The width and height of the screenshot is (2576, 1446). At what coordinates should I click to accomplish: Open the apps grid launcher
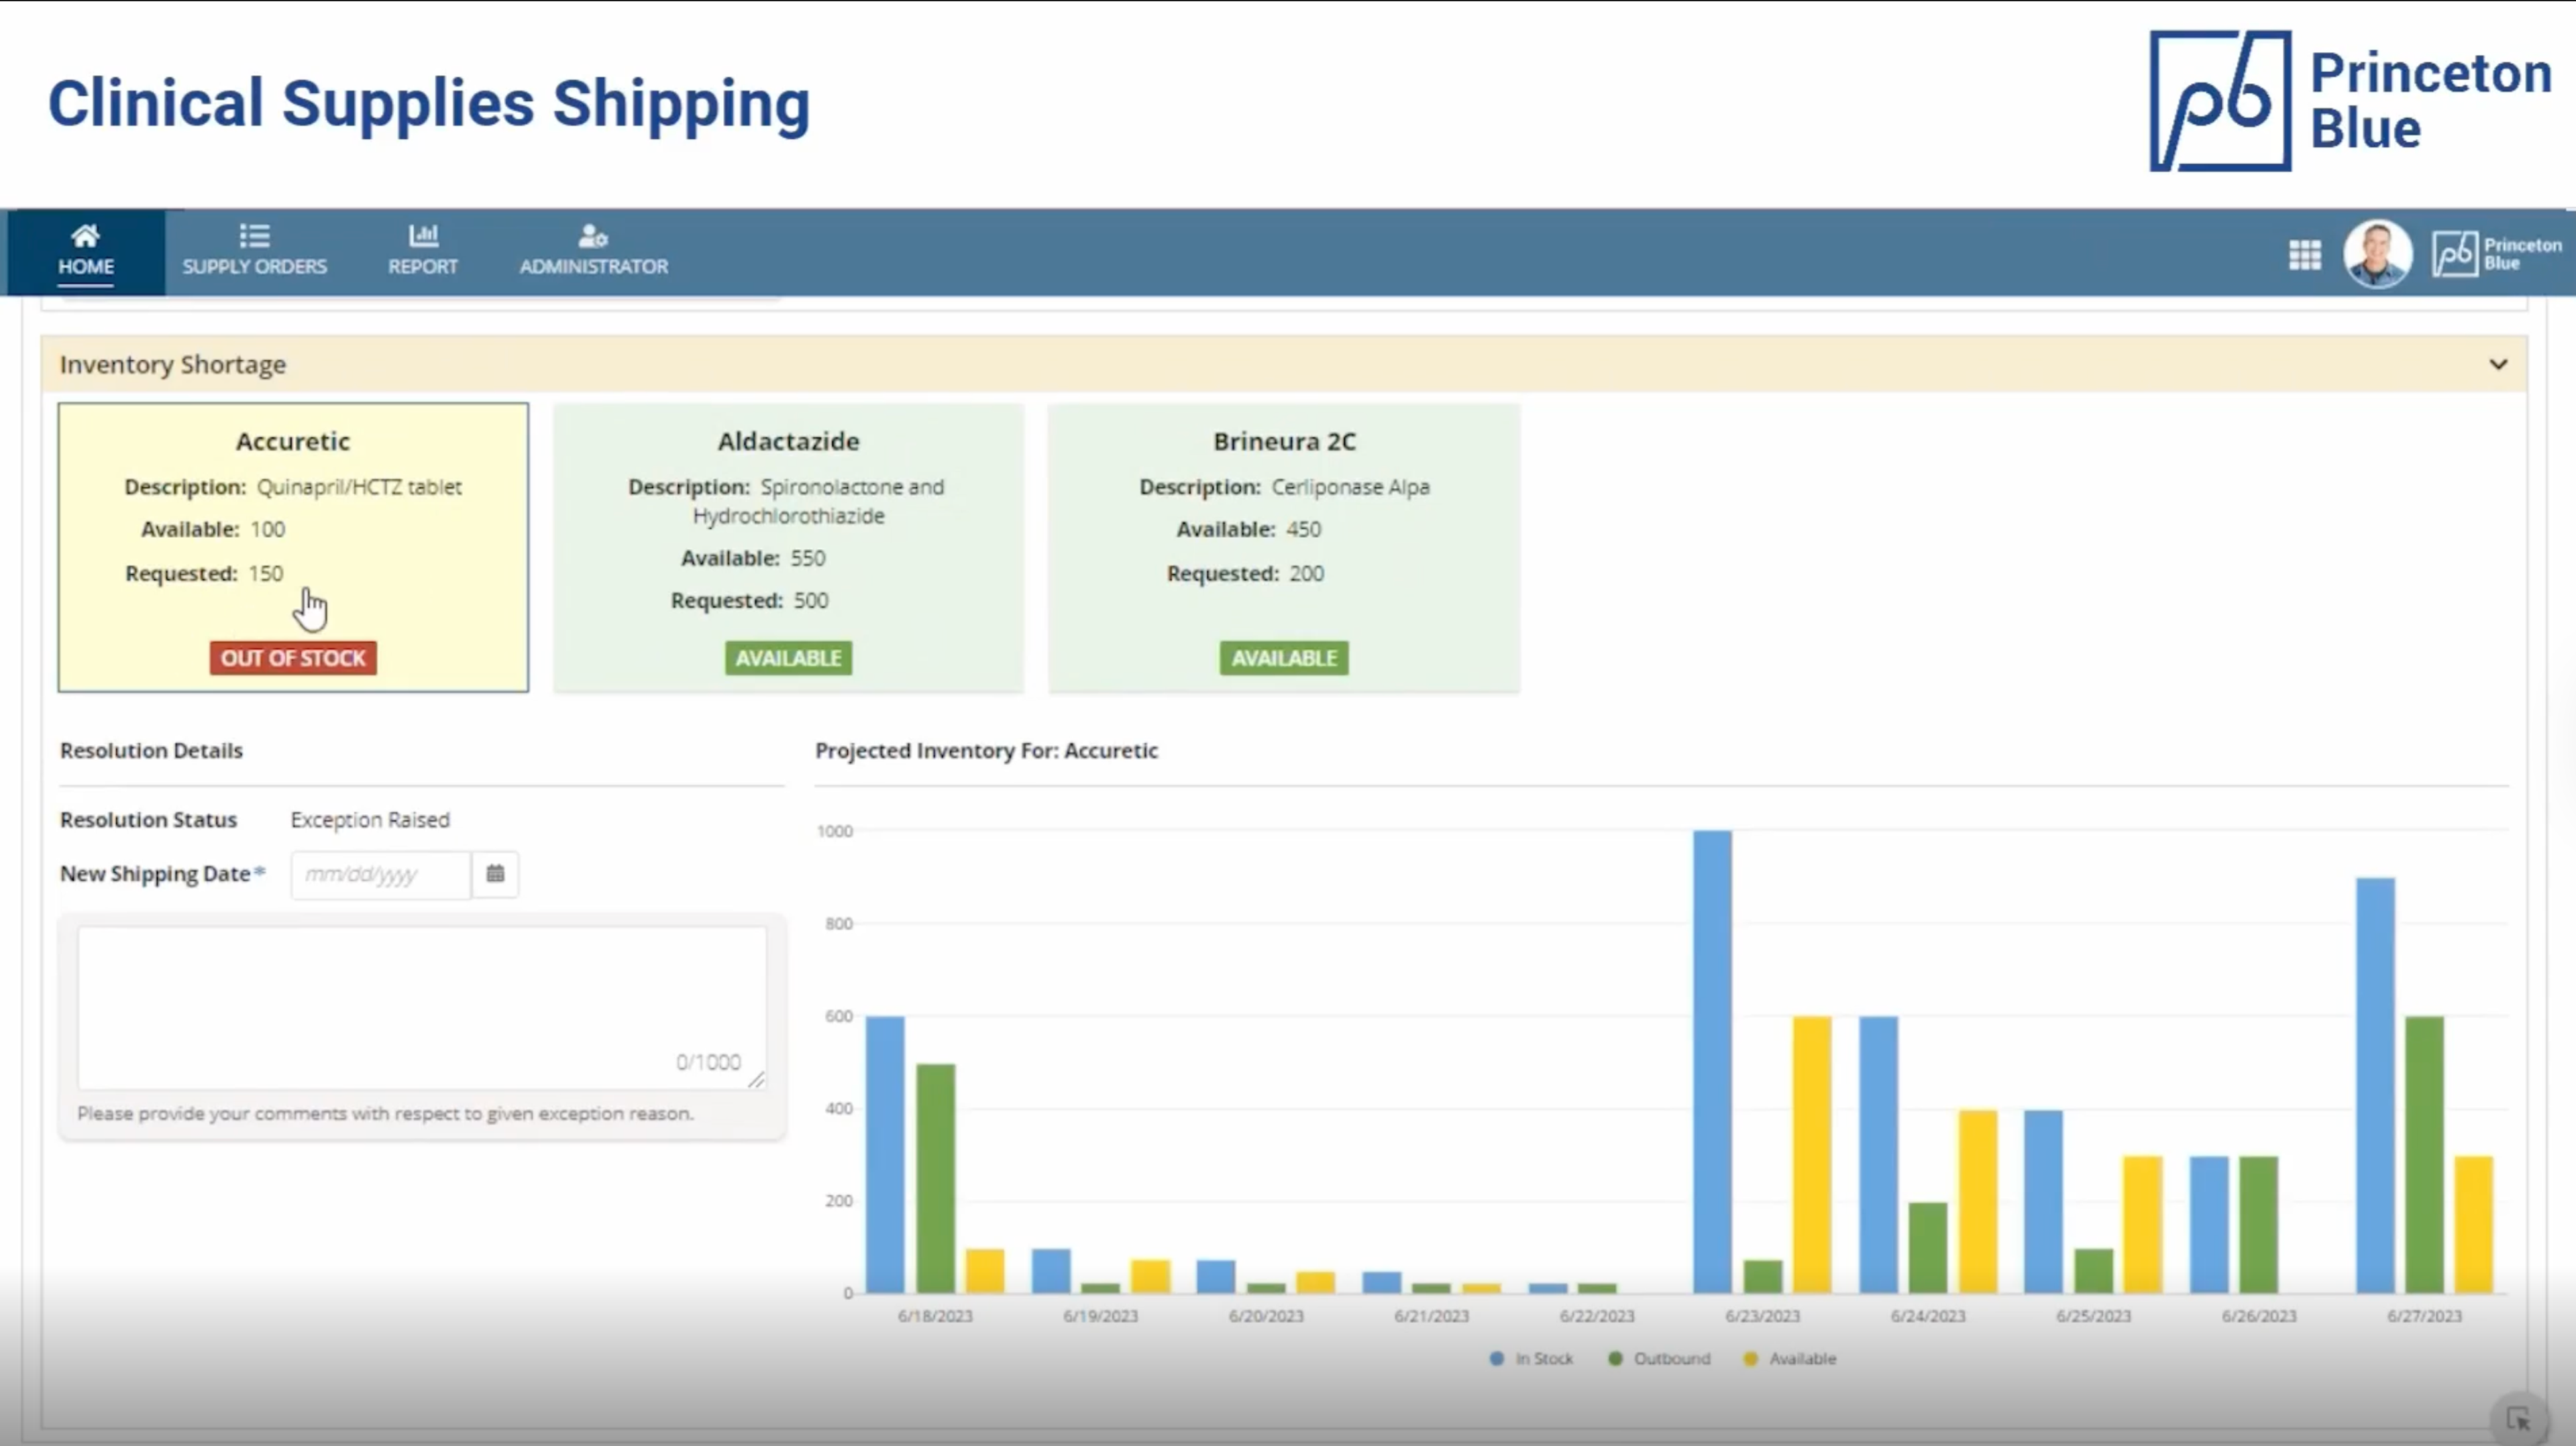pos(2305,254)
